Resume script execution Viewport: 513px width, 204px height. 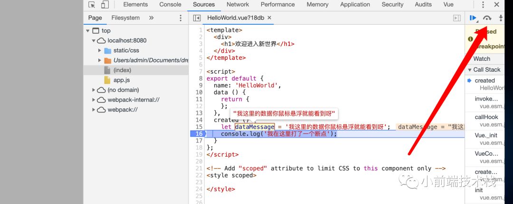pos(473,19)
